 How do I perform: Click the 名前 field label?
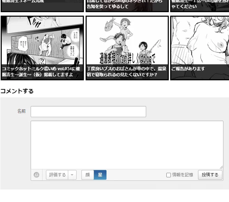click(x=22, y=111)
